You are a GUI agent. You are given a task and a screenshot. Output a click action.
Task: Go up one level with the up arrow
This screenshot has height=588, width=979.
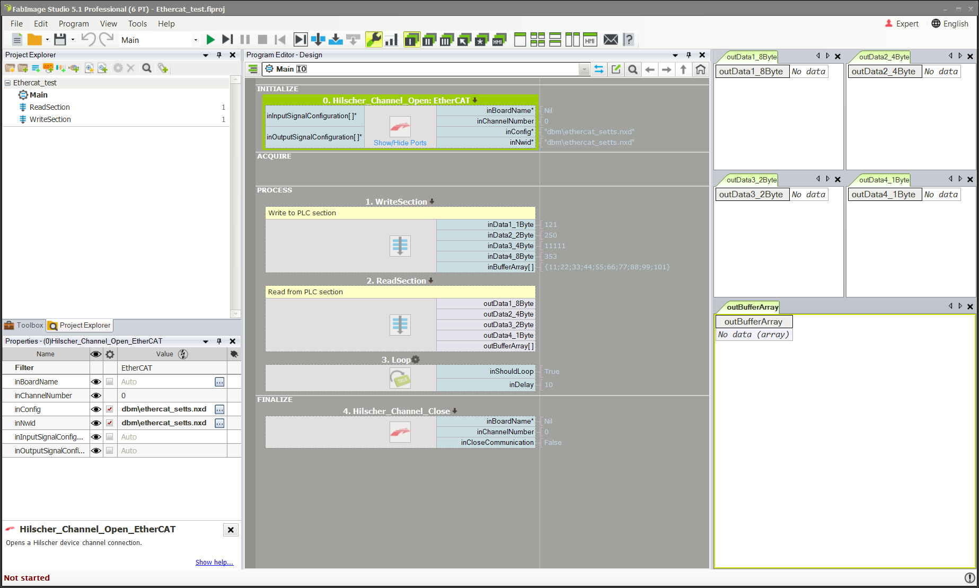(x=683, y=69)
